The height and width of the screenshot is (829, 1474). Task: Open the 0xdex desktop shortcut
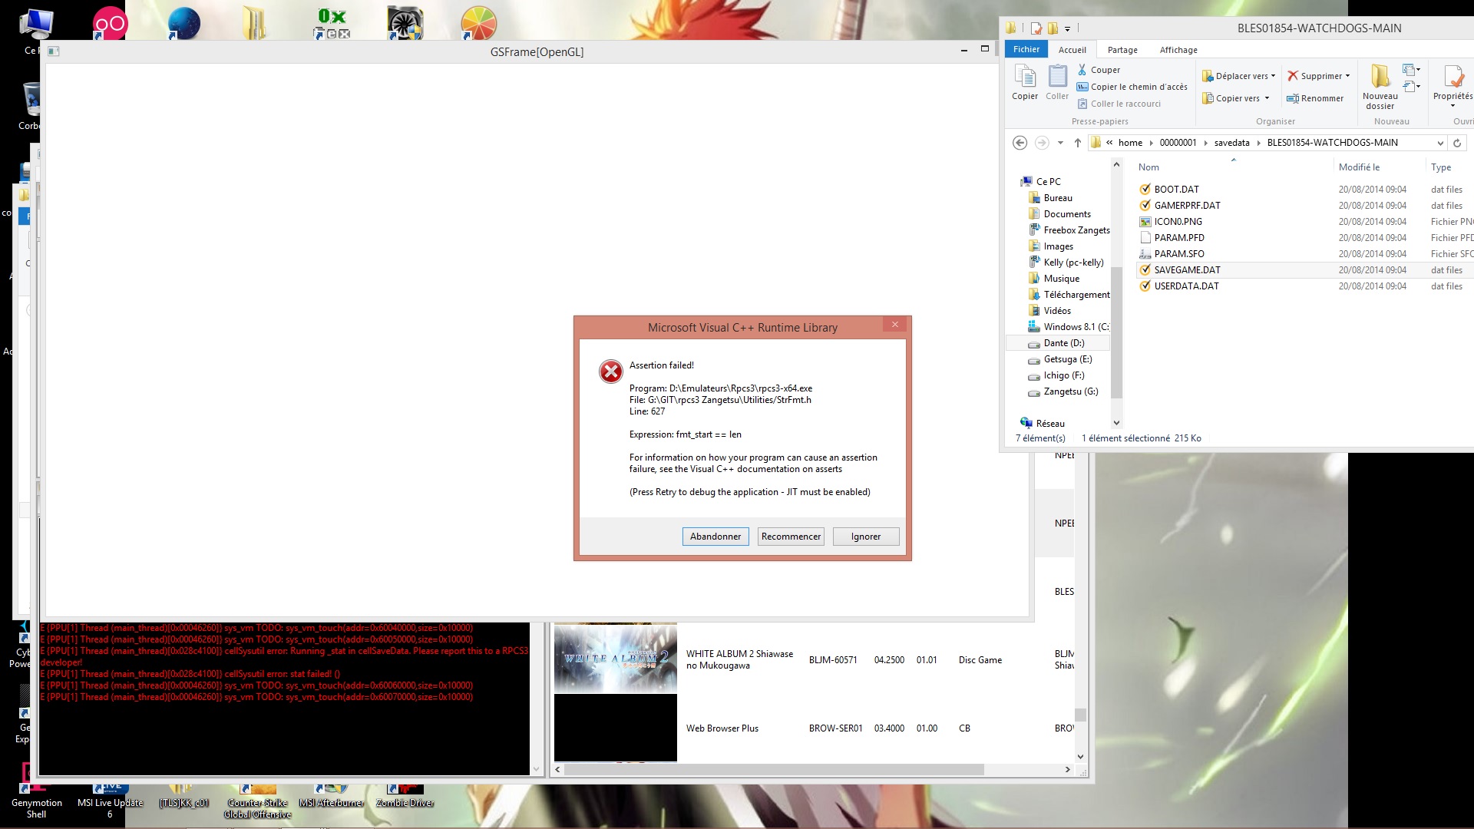coord(332,23)
